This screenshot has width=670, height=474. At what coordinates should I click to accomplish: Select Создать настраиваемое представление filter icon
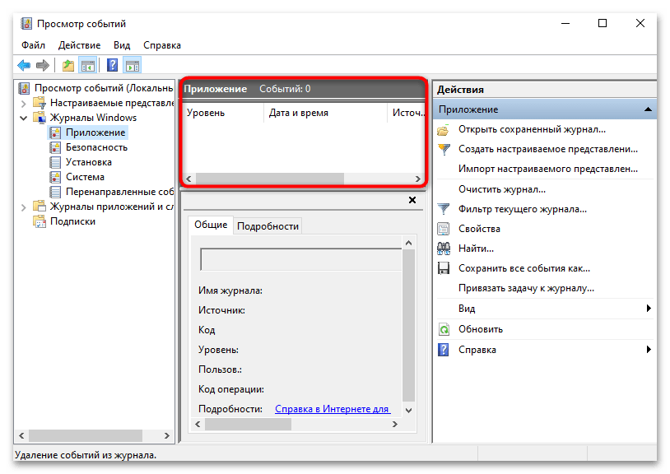pyautogui.click(x=444, y=147)
